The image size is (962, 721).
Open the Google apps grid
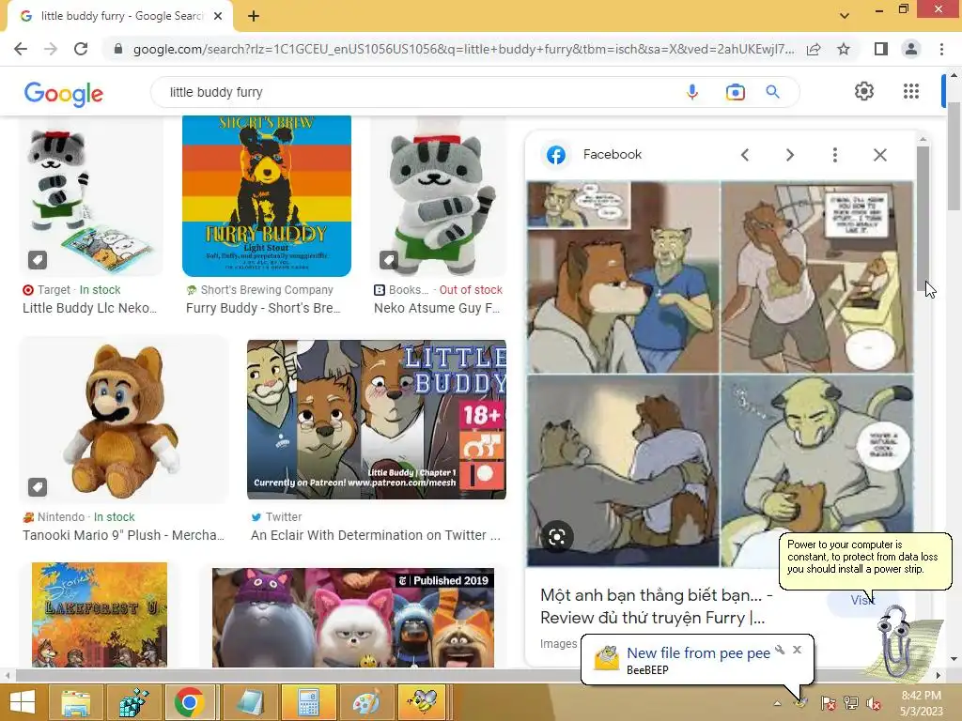tap(911, 91)
